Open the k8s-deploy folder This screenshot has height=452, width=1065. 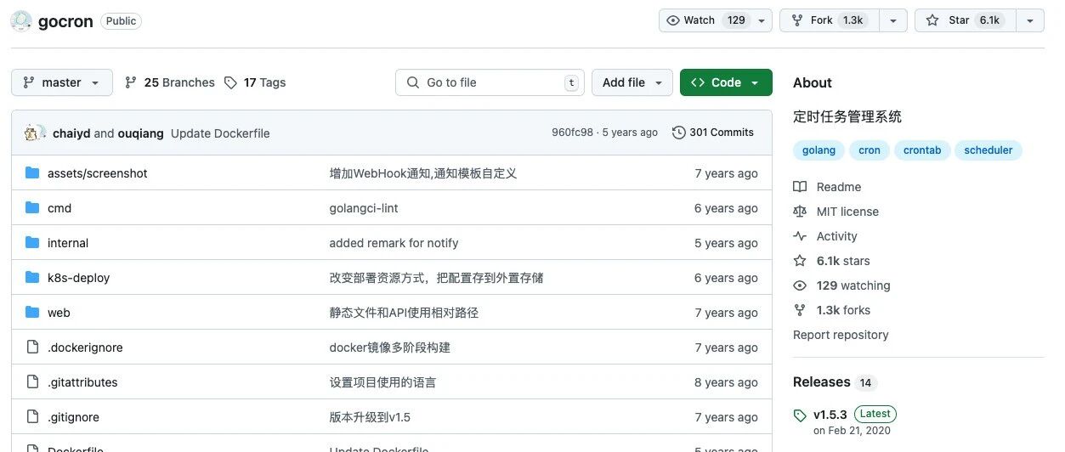coord(78,278)
